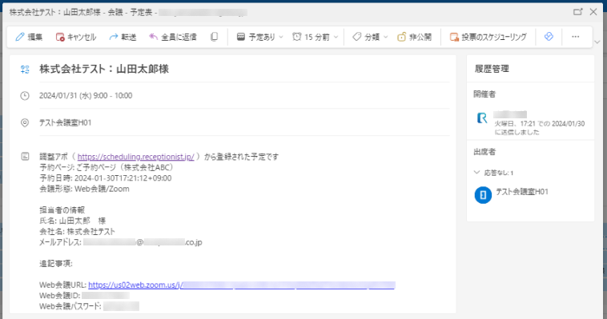
Task: Click the 会社名: 株式会社テスト line
Action: coord(78,232)
